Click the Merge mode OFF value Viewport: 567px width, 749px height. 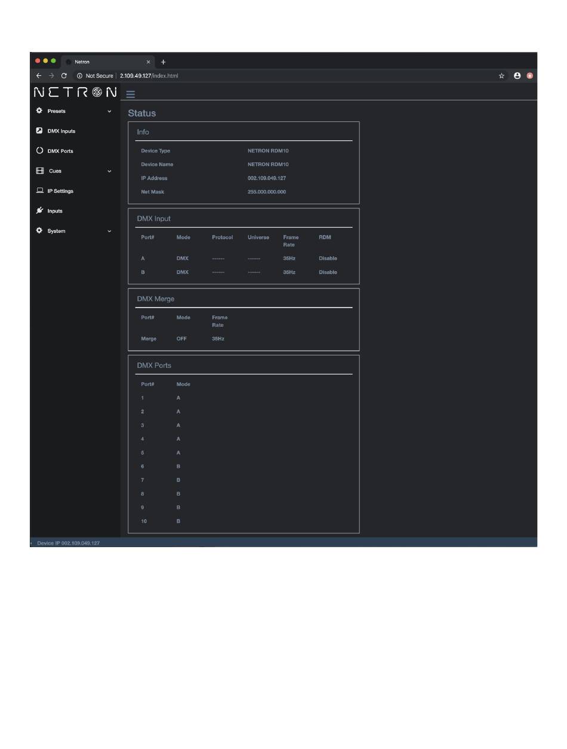click(181, 339)
